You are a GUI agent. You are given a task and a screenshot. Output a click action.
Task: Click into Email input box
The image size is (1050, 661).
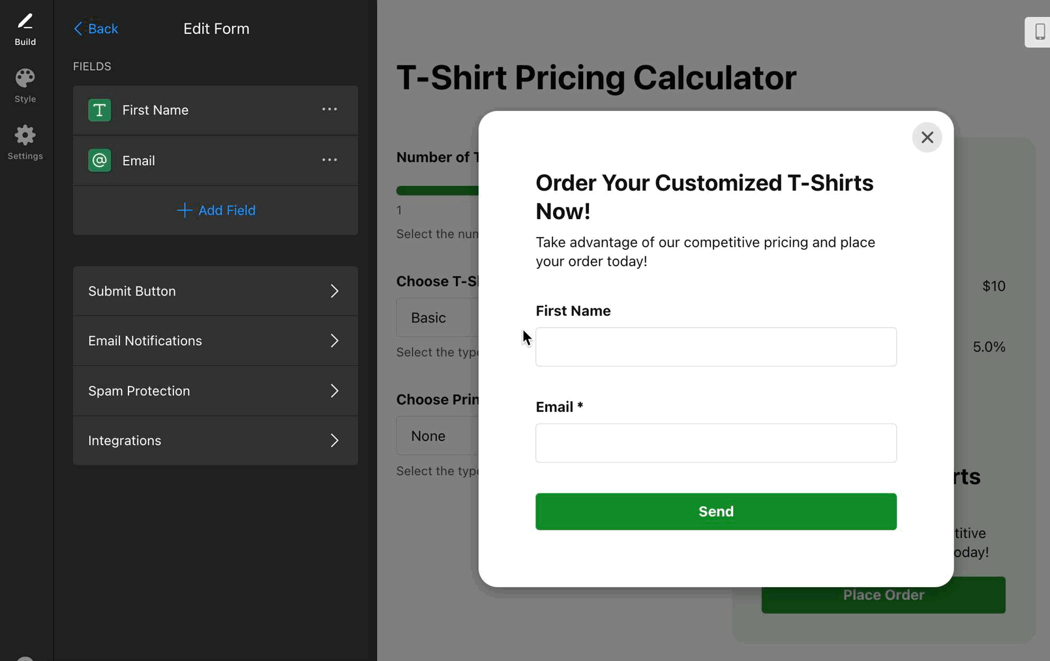[715, 443]
